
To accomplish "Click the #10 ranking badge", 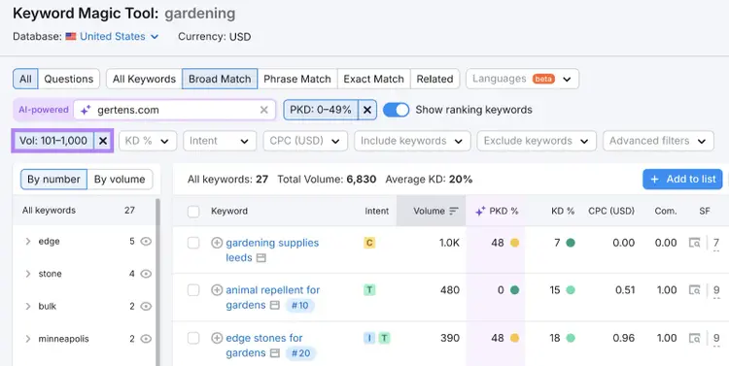I will point(300,305).
